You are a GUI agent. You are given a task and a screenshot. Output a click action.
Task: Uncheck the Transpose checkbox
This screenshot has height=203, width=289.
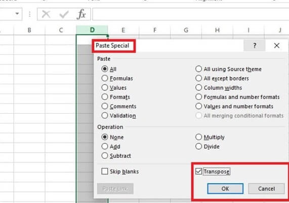198,171
